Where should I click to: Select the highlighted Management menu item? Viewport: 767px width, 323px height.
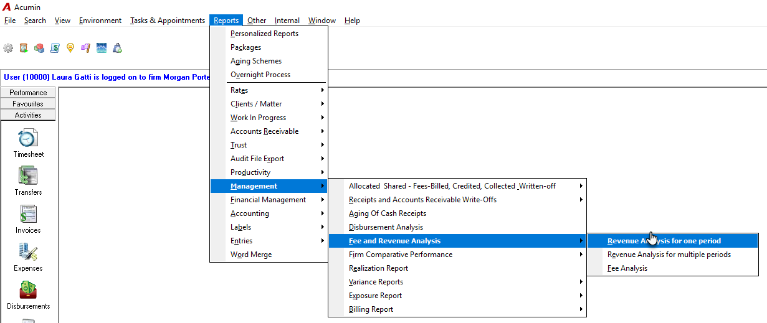[269, 186]
